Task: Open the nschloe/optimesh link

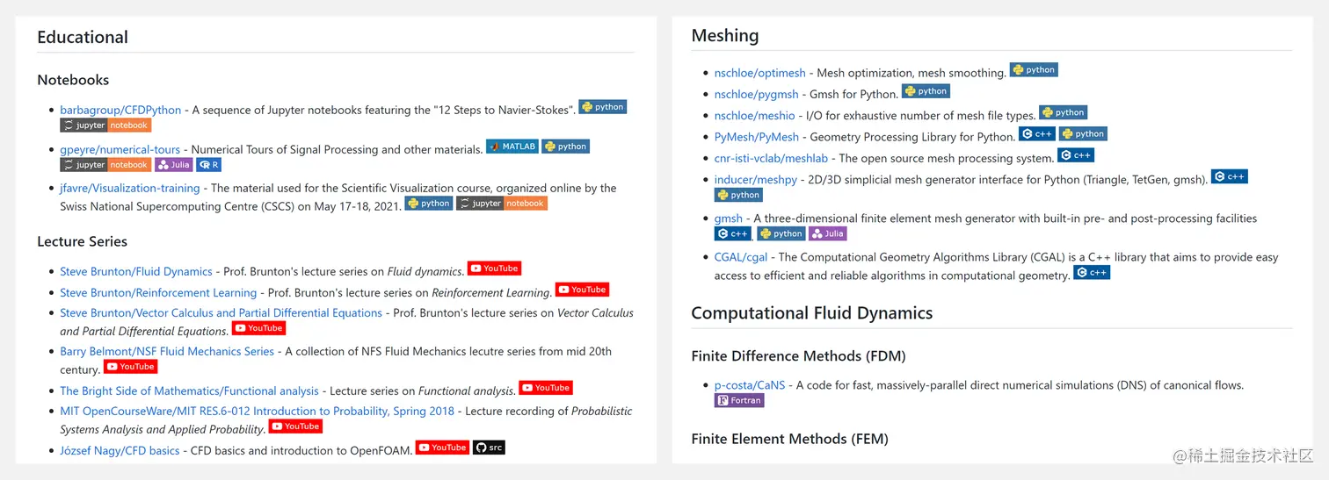Action: coord(760,74)
